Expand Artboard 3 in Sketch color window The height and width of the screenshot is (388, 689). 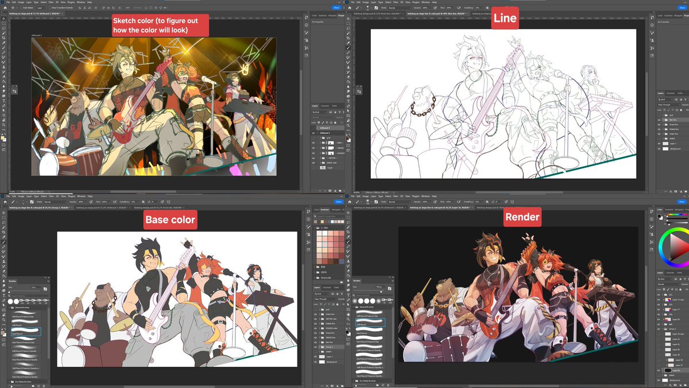point(318,128)
